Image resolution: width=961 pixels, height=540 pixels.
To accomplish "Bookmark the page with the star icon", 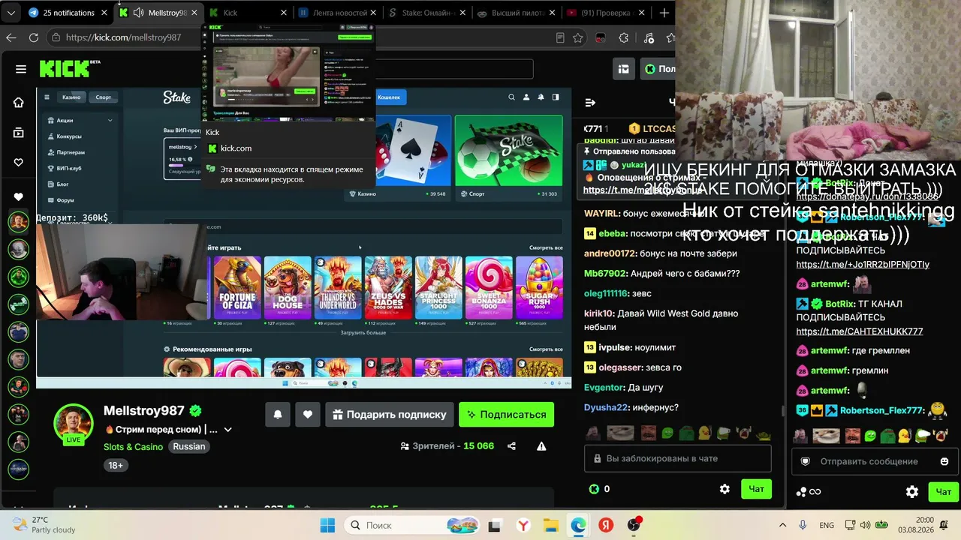I will click(578, 37).
